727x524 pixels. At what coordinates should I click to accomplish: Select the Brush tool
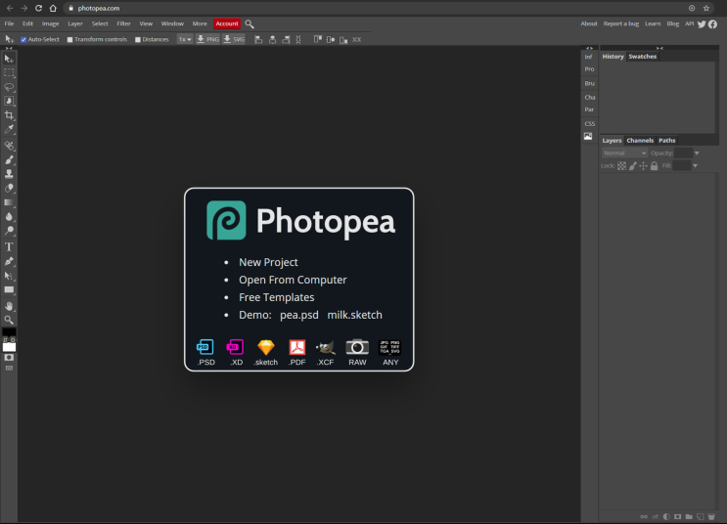click(x=9, y=160)
